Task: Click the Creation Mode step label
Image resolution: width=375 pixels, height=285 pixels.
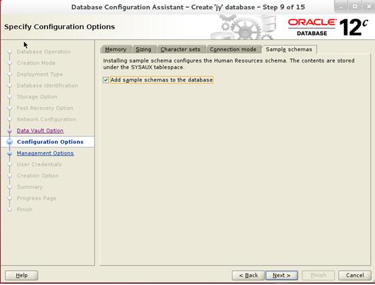Action: 36,63
